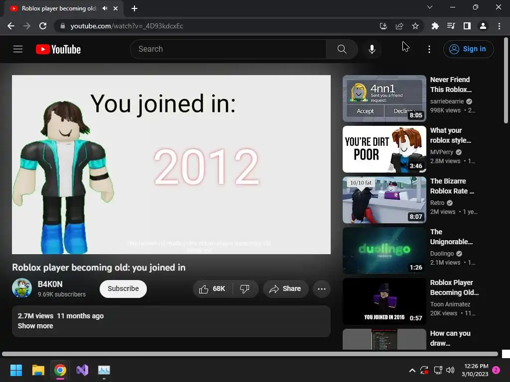Install app icon in address bar
Viewport: 510px width, 382px height.
pyautogui.click(x=383, y=26)
